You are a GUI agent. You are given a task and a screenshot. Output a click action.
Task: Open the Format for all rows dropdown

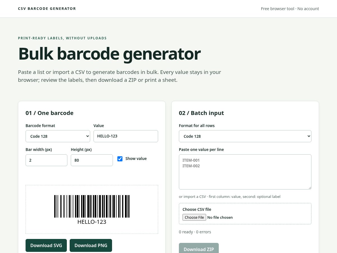point(245,136)
